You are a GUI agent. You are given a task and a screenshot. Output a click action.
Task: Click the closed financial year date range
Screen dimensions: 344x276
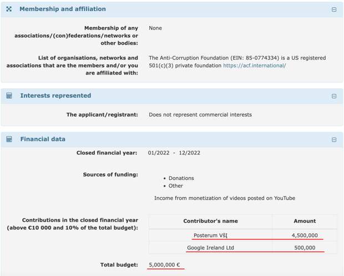point(174,153)
